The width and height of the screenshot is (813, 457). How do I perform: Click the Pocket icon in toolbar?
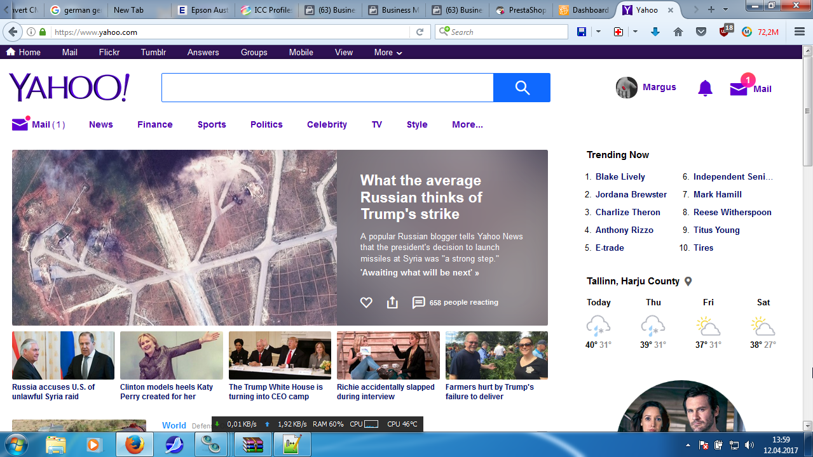coord(701,32)
